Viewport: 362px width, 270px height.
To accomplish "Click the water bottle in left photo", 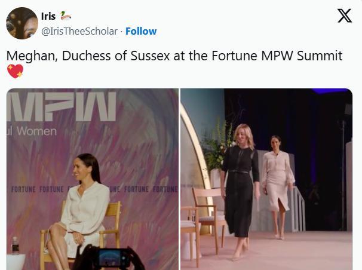I will tap(15, 246).
